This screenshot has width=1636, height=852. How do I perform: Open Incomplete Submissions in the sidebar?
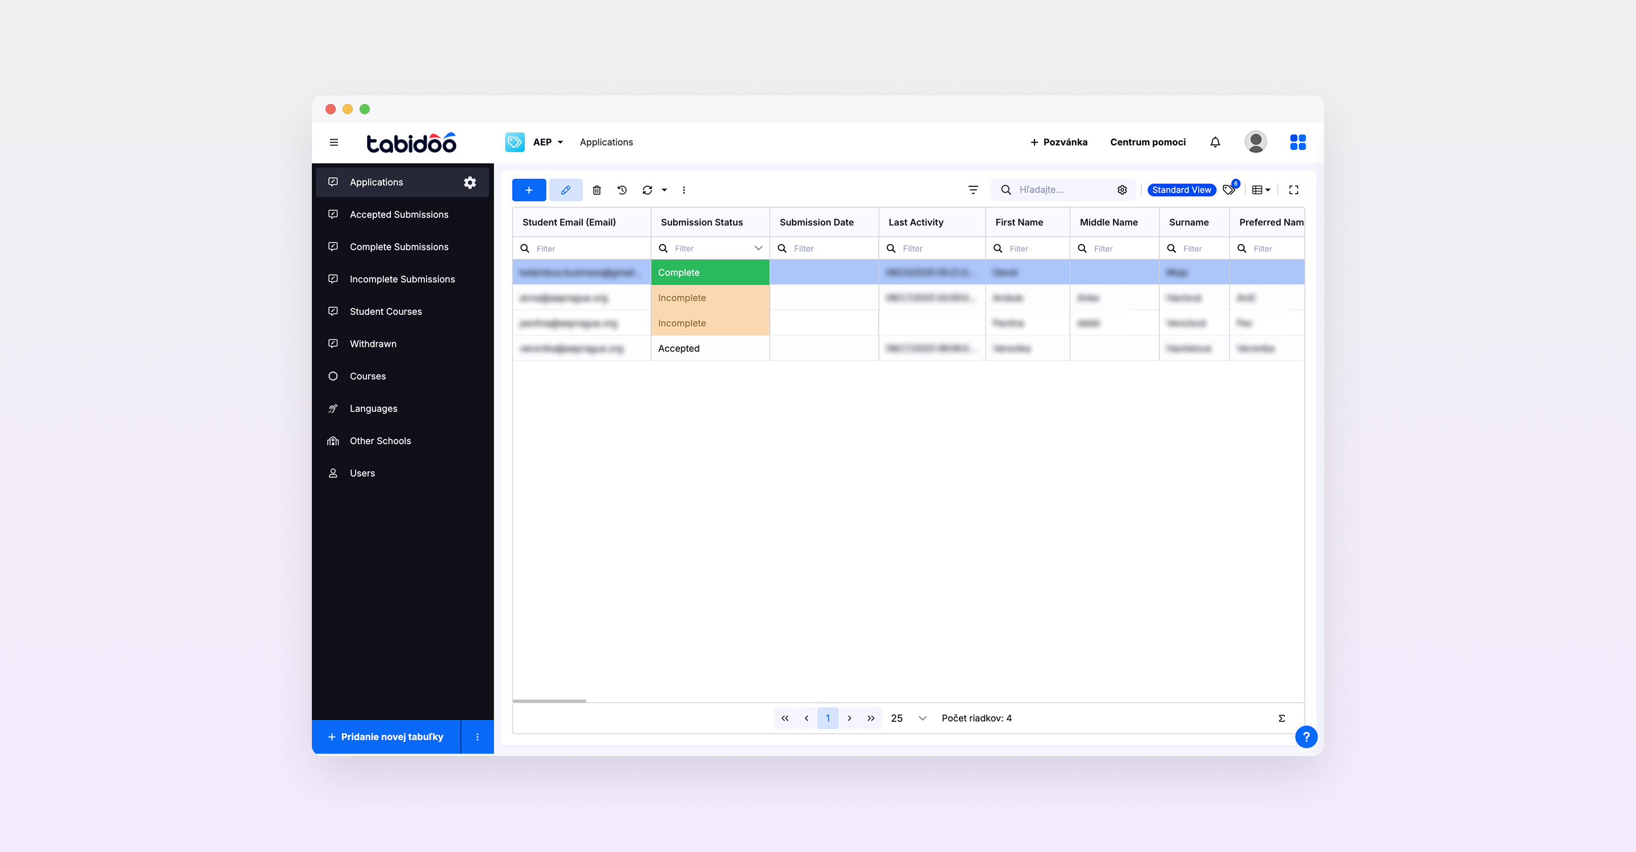(x=402, y=279)
